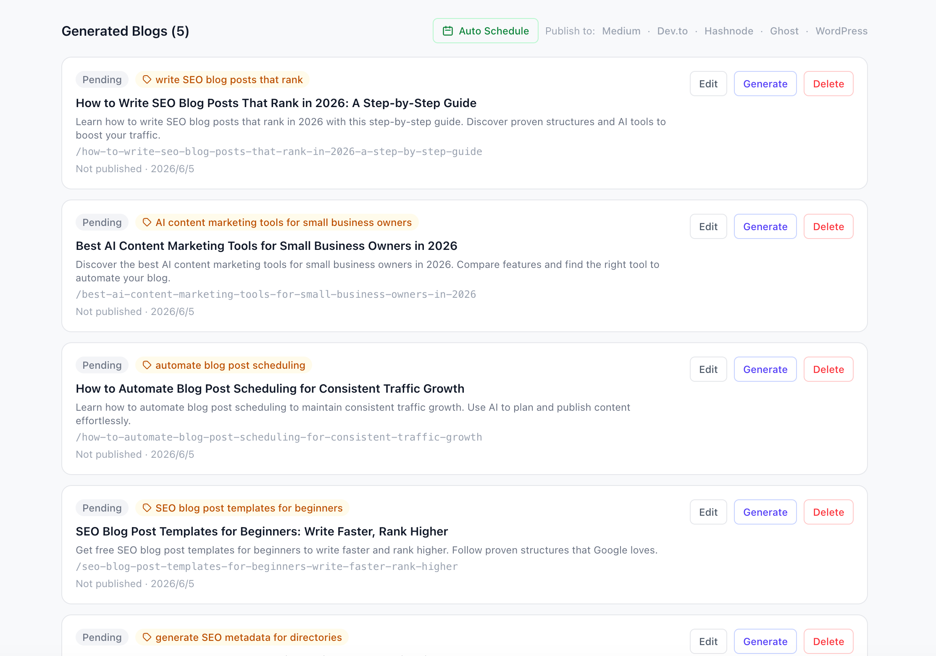936x656 pixels.
Task: Click Pending badge on SEO metadata directories card
Action: pos(102,638)
